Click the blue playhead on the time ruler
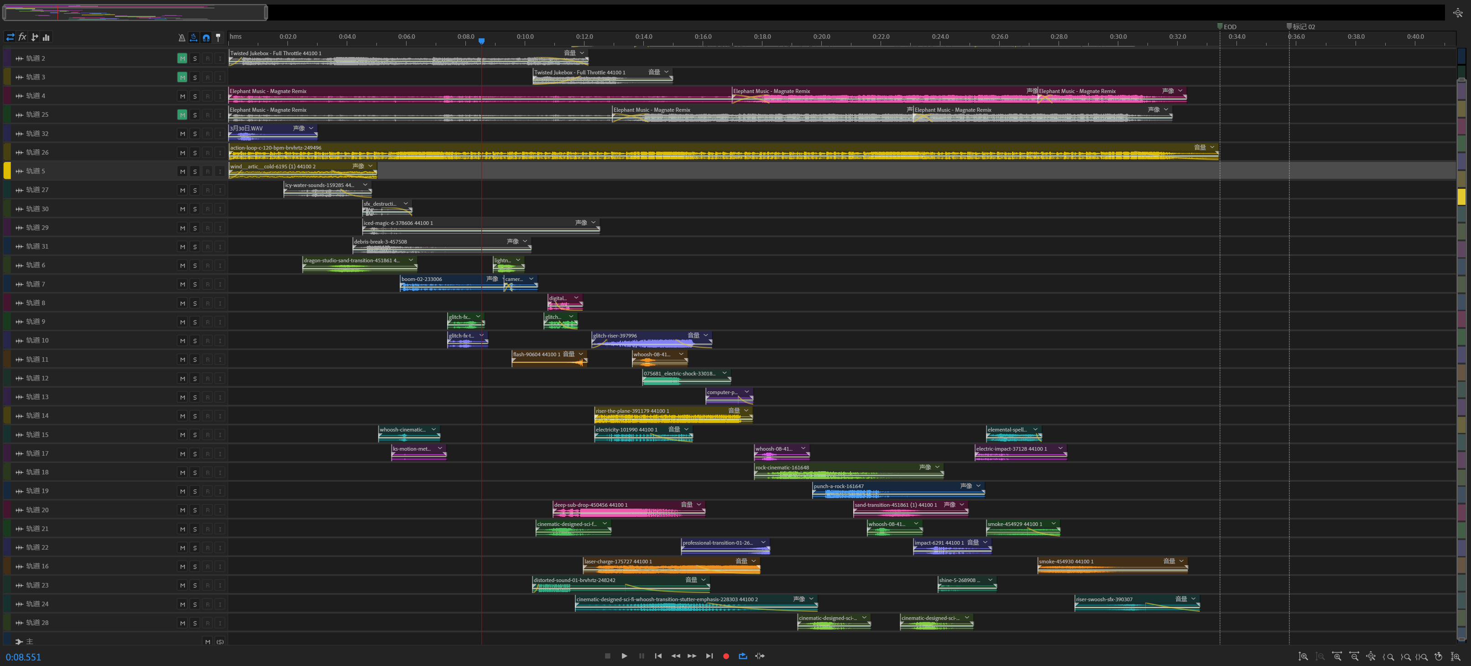Viewport: 1471px width, 666px height. pyautogui.click(x=481, y=41)
